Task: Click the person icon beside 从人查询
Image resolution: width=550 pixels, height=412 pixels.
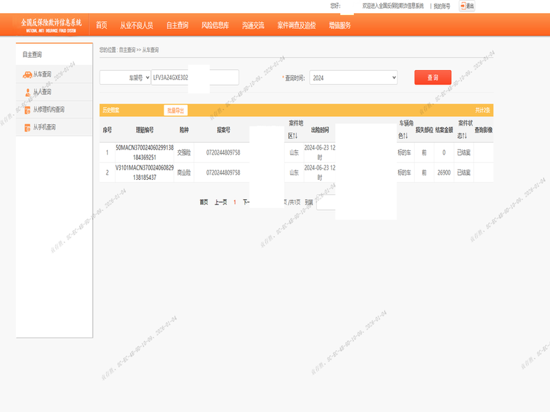Action: click(x=27, y=92)
